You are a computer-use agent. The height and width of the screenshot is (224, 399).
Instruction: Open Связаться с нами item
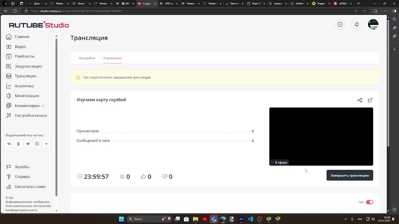(26, 187)
